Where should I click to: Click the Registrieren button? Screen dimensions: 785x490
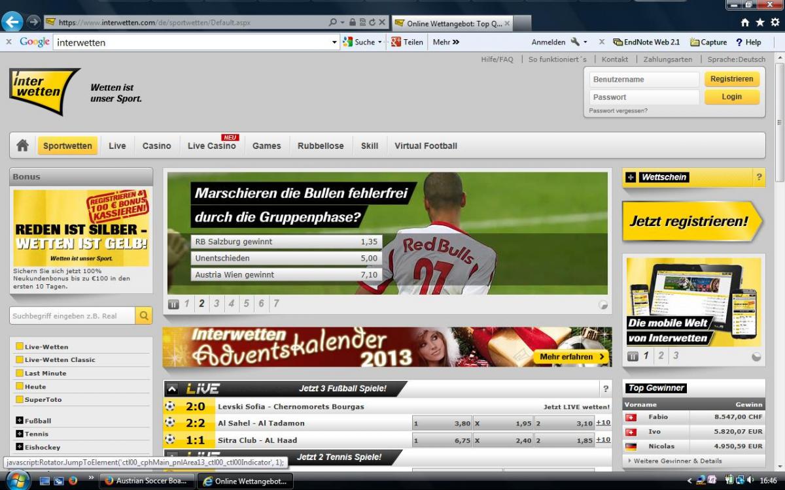click(x=731, y=79)
